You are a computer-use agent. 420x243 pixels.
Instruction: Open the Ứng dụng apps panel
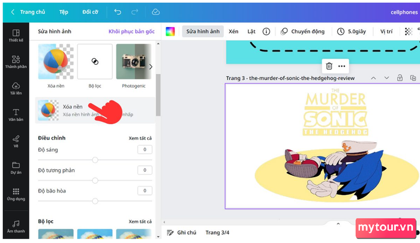16,194
